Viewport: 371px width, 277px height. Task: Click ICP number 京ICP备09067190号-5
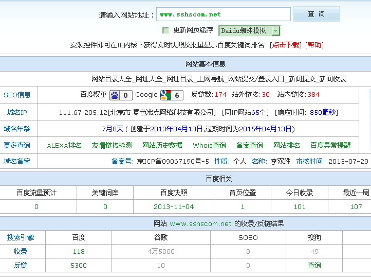pyautogui.click(x=173, y=162)
